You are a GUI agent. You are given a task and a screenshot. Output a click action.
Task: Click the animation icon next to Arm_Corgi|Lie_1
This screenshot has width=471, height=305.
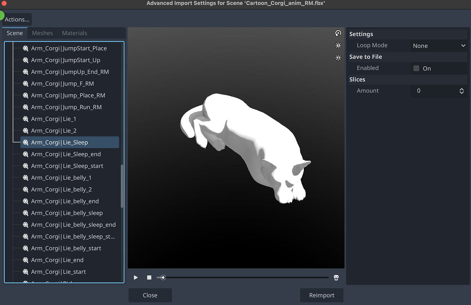click(x=26, y=119)
